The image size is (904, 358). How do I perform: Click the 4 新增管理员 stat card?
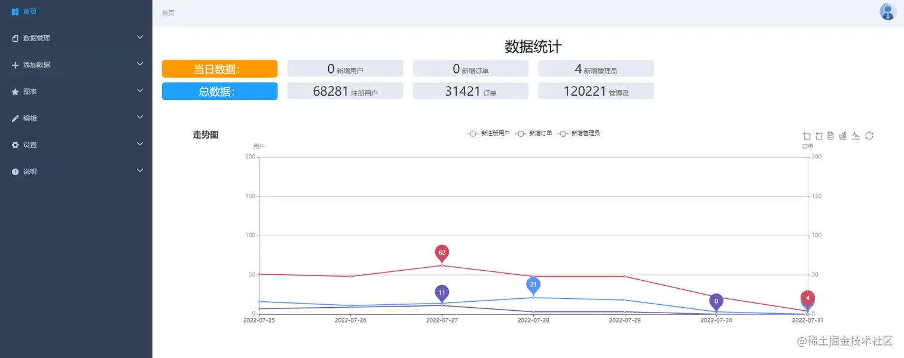coord(595,68)
